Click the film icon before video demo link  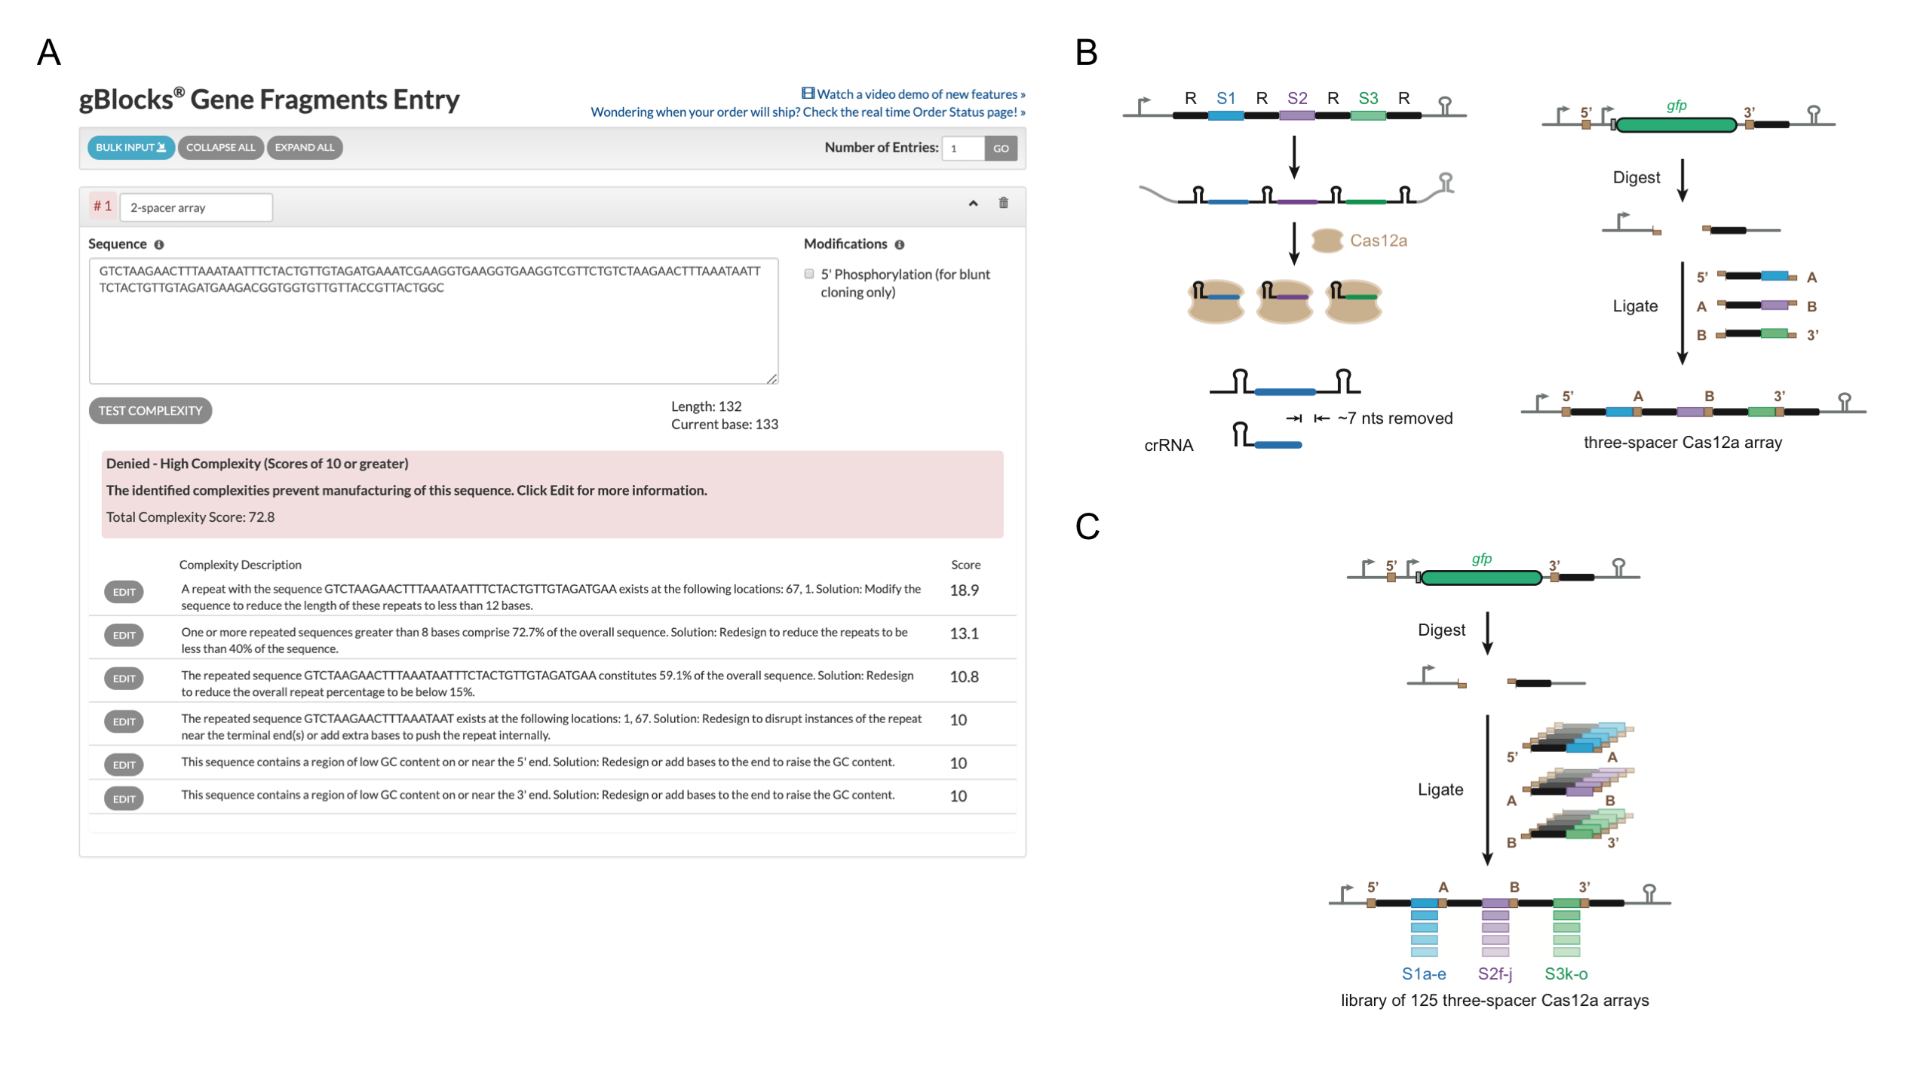[x=808, y=93]
